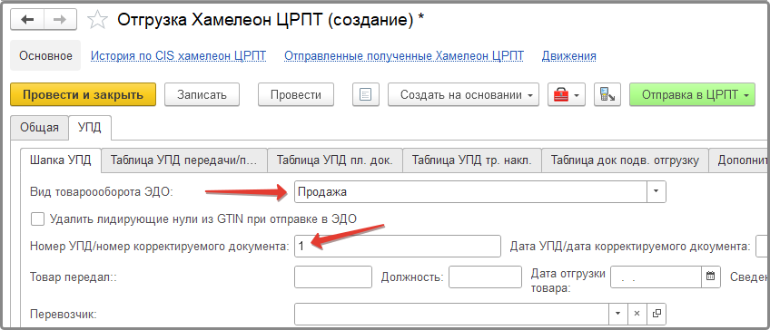Image resolution: width=770 pixels, height=330 pixels.
Task: Toggle Удалить лидирующие нули из GTIN checkbox
Action: tap(37, 218)
